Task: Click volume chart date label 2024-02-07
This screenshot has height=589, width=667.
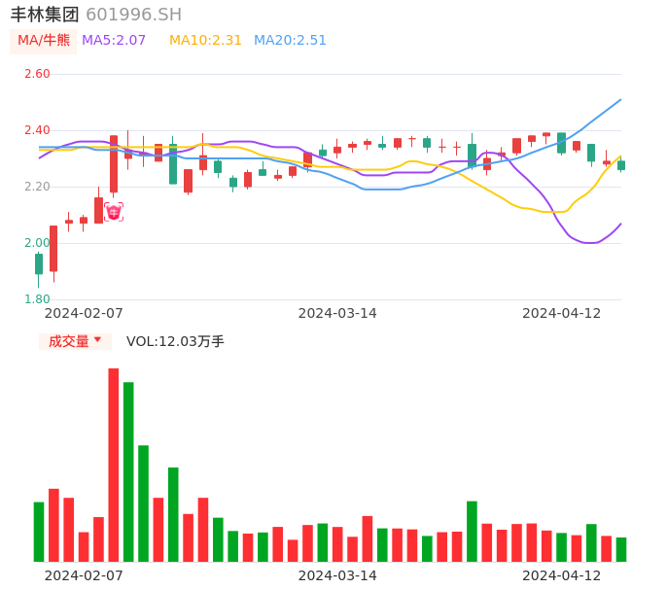Action: click(x=84, y=575)
